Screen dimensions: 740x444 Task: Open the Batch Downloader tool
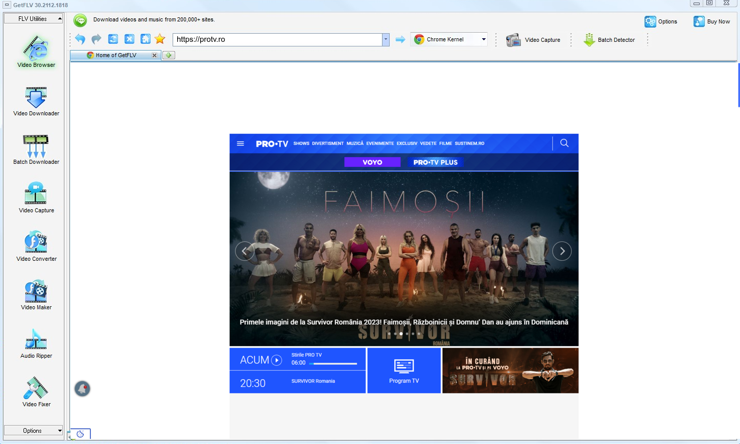(36, 150)
